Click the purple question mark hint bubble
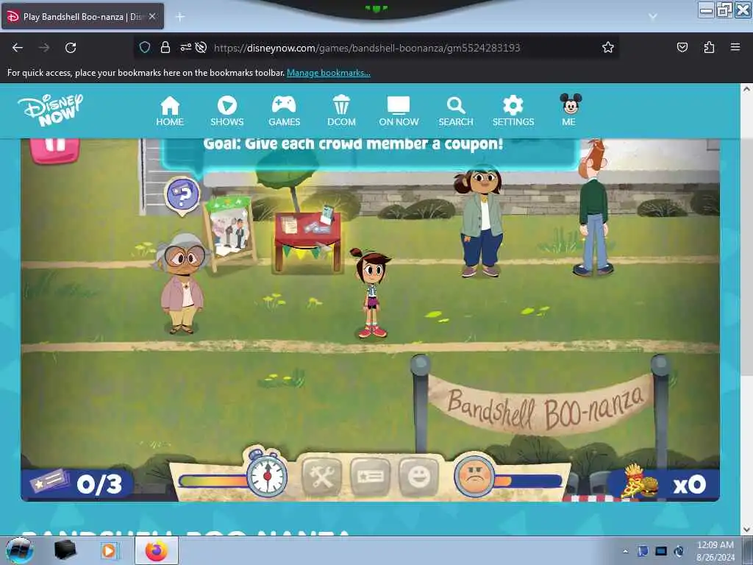 click(x=182, y=196)
